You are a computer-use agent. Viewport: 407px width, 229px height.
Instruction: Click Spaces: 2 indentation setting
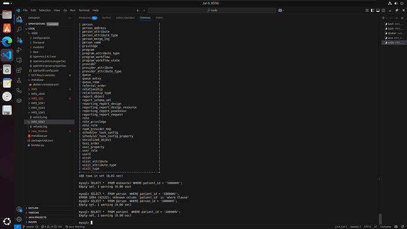(x=355, y=227)
